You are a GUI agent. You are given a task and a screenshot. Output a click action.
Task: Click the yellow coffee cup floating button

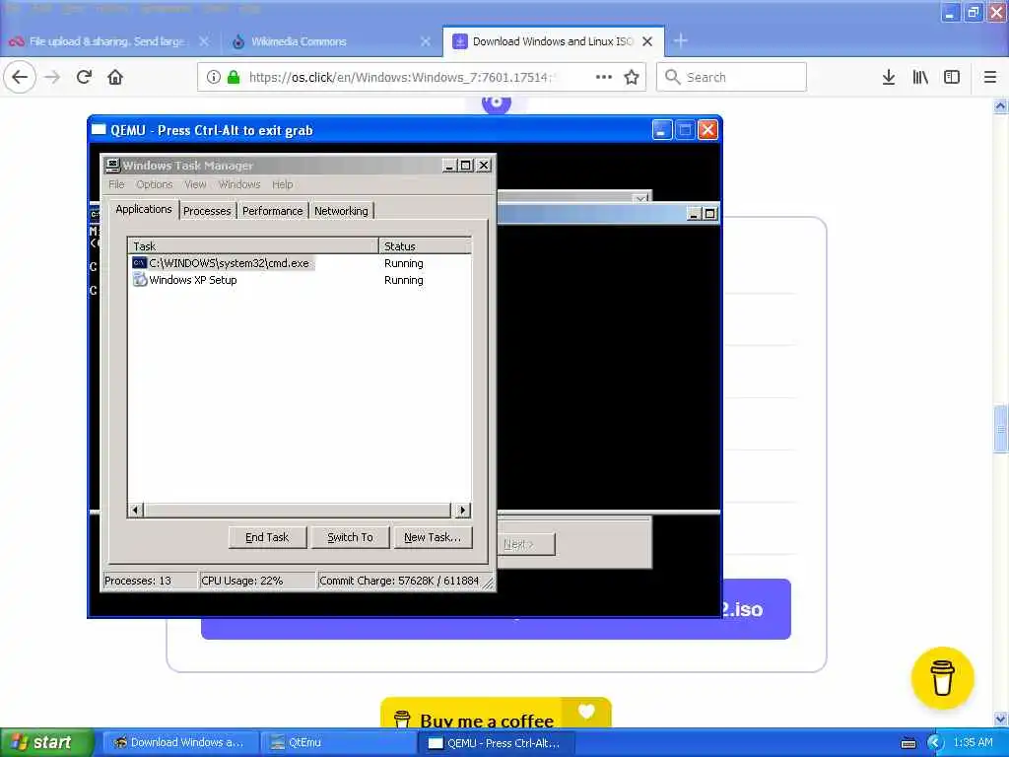(x=942, y=678)
